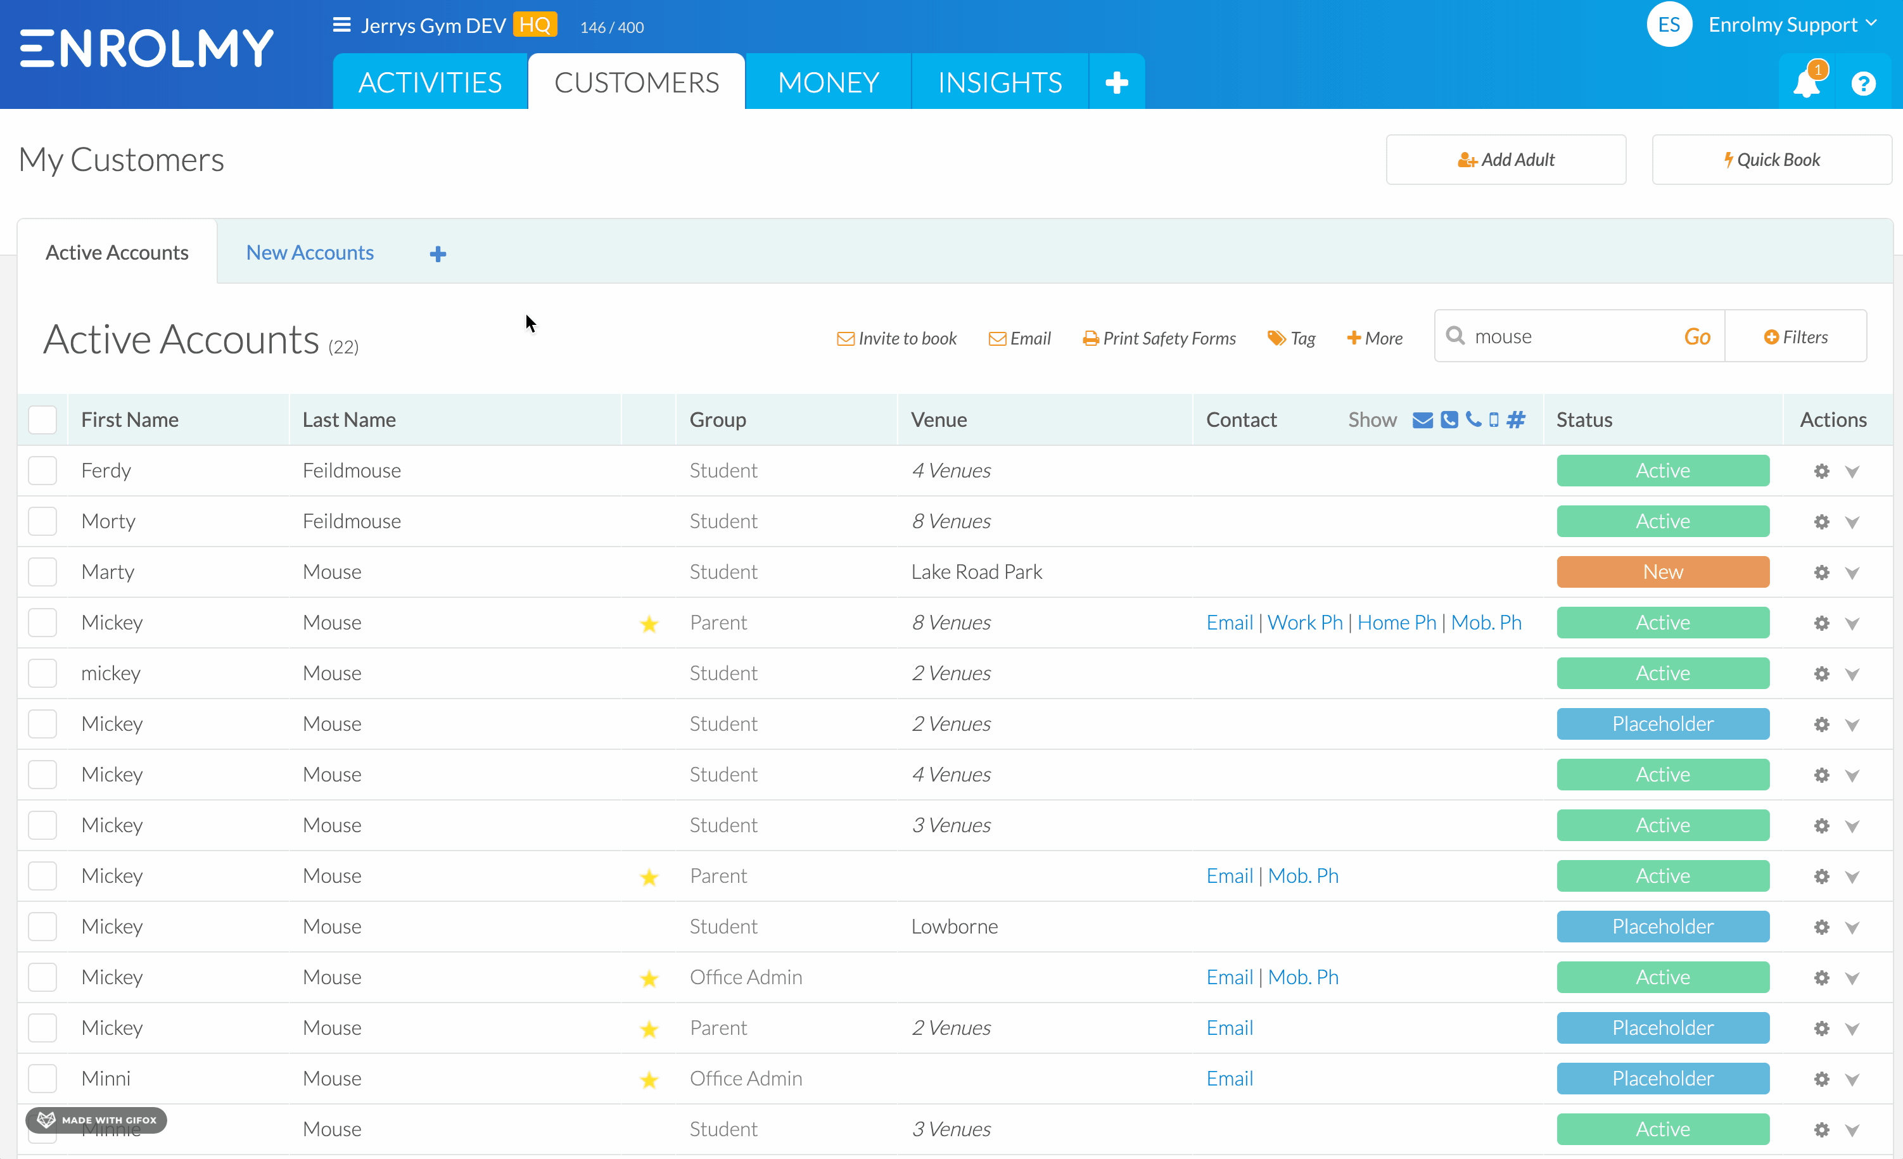This screenshot has height=1159, width=1903.
Task: Select checkbox for Ferdy Feildmouse
Action: coord(42,470)
